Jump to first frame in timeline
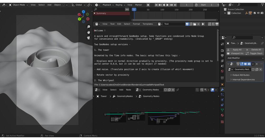 (156, 5)
